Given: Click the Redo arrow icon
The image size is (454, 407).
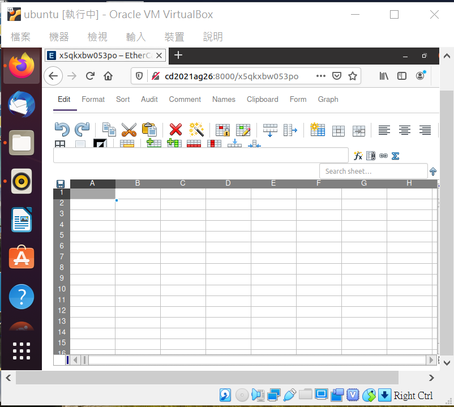Looking at the screenshot, I should 82,130.
